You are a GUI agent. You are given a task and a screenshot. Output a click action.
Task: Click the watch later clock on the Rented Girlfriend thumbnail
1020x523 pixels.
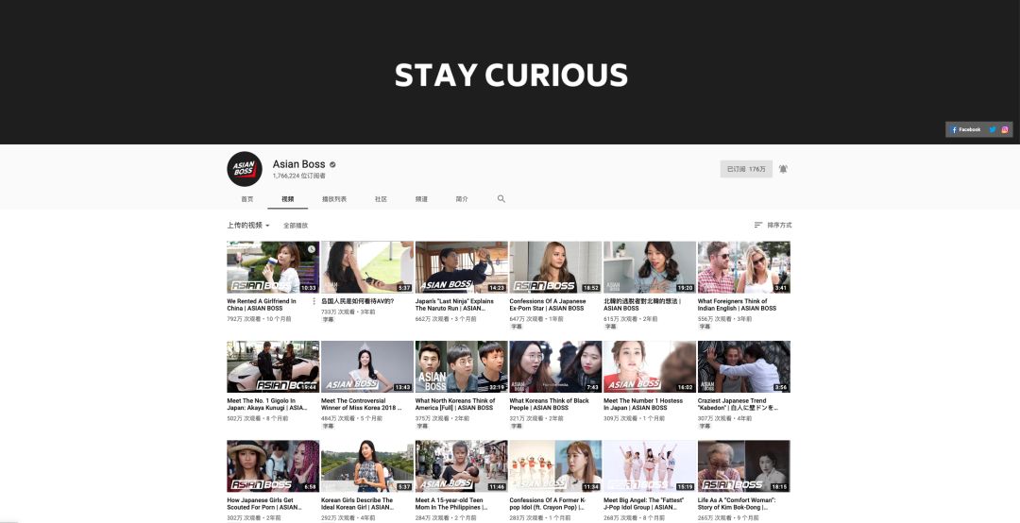[313, 248]
